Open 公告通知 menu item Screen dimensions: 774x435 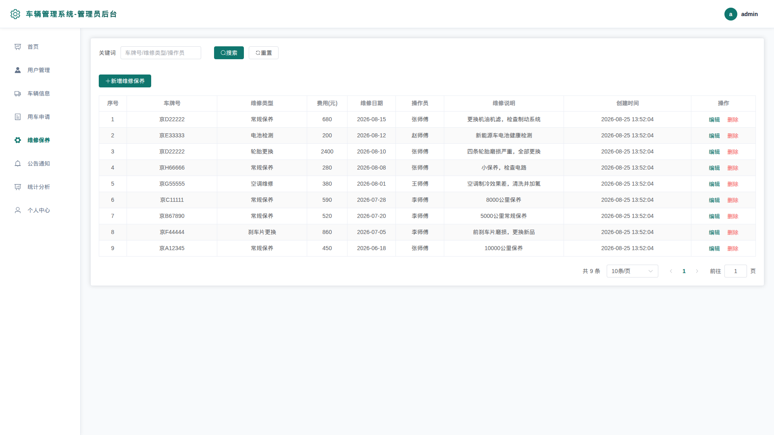click(40, 164)
